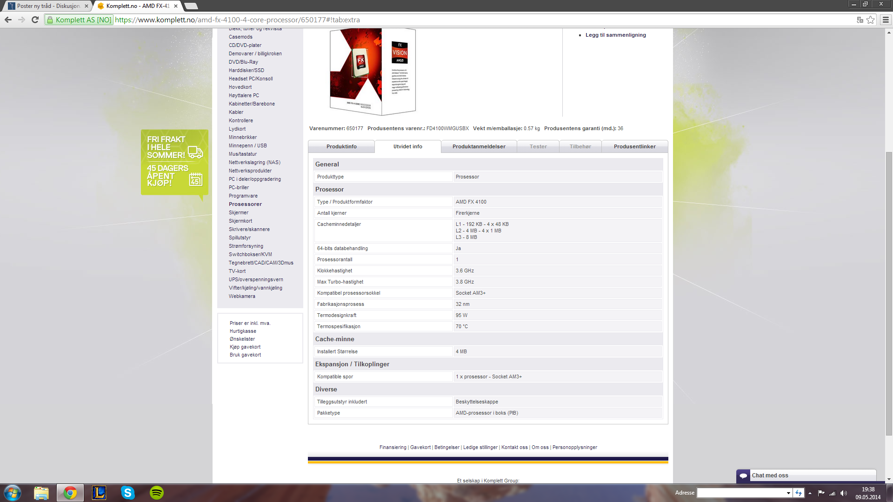The height and width of the screenshot is (502, 893).
Task: Launch League of Legends from taskbar
Action: [99, 493]
